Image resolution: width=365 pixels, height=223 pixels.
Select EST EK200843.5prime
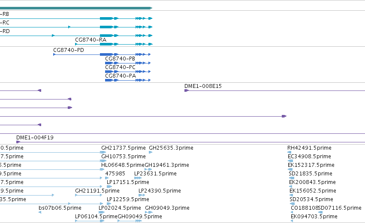pos(312,182)
